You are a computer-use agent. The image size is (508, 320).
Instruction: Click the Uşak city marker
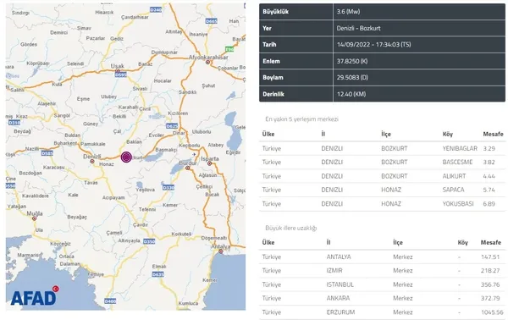[118, 71]
